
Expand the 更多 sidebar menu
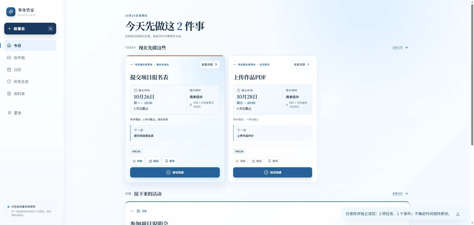point(30,113)
